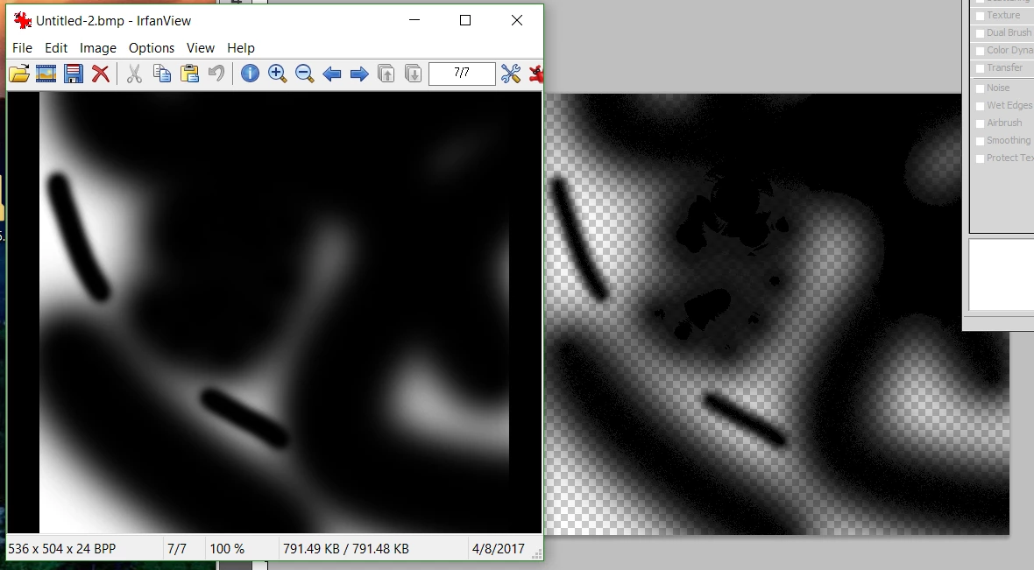The image size is (1034, 570).
Task: Click the 791.49 KB file size status text
Action: click(345, 548)
